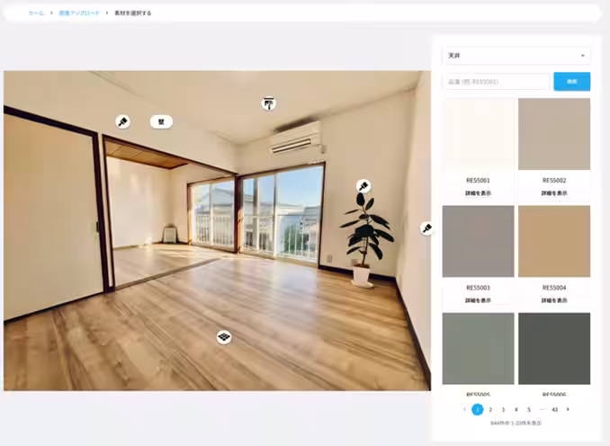Click the ceiling marker icon above the air conditioner
The height and width of the screenshot is (446, 610).
click(x=268, y=103)
